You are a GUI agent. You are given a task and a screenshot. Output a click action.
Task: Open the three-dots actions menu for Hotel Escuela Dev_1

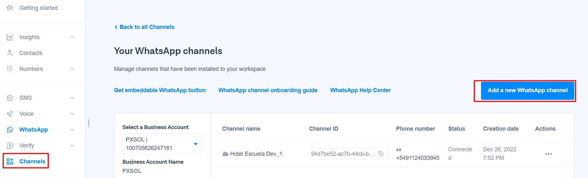tap(548, 154)
